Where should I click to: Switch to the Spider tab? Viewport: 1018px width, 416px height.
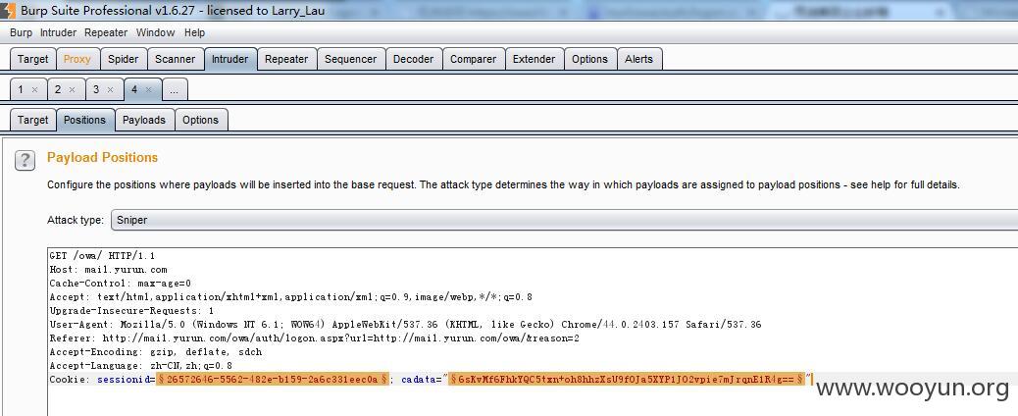point(124,59)
